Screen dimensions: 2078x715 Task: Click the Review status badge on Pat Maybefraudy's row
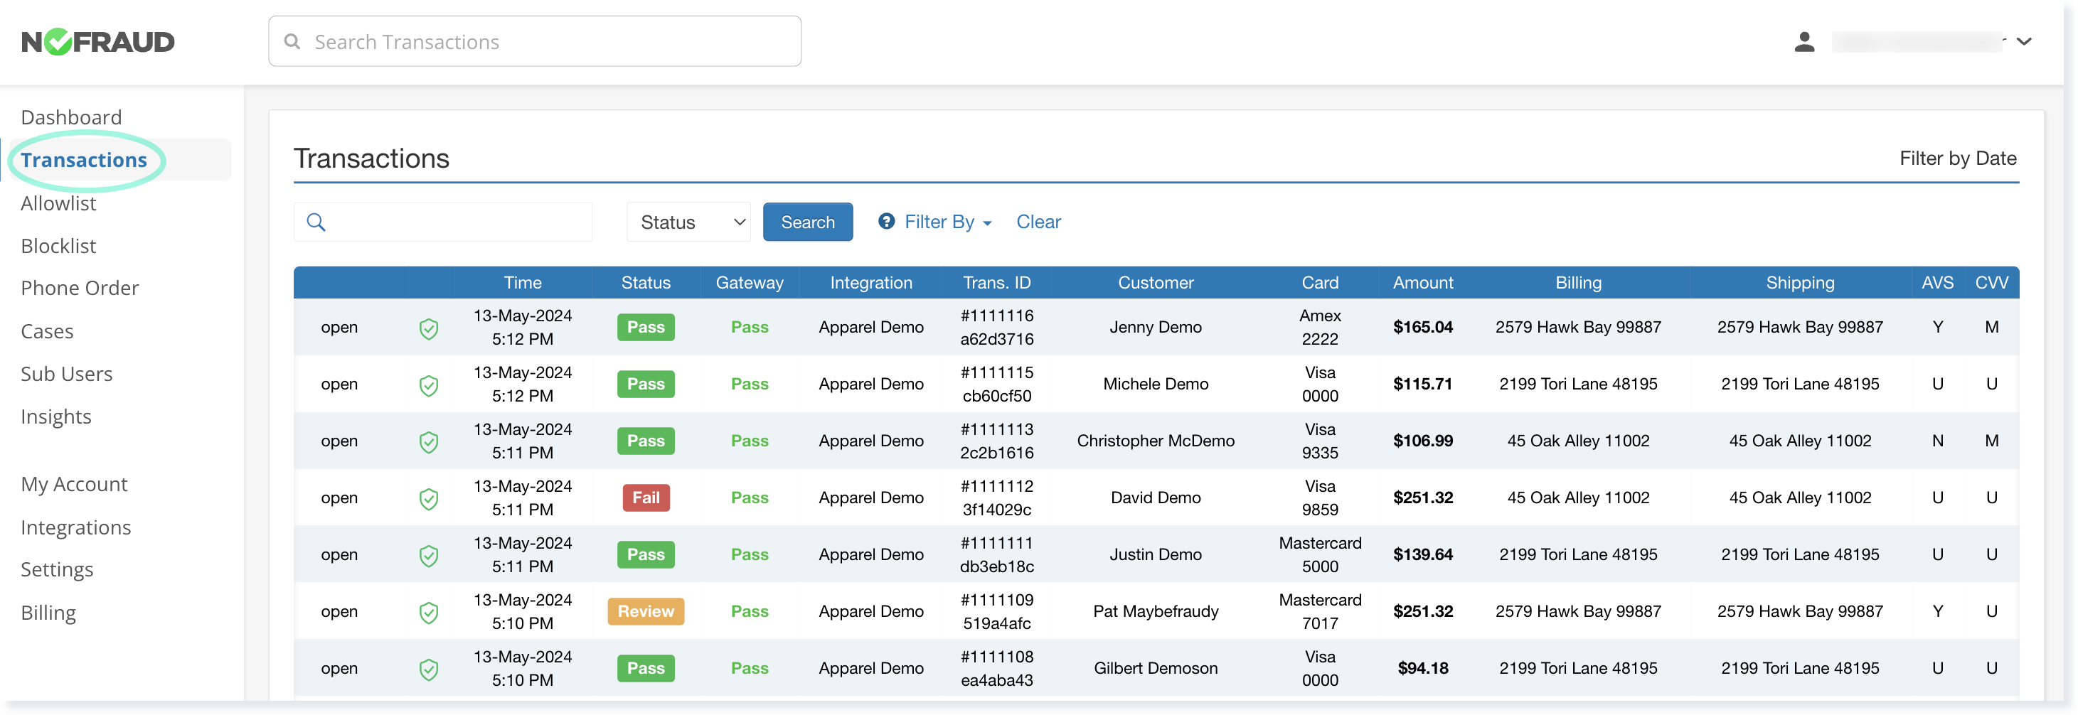tap(645, 612)
